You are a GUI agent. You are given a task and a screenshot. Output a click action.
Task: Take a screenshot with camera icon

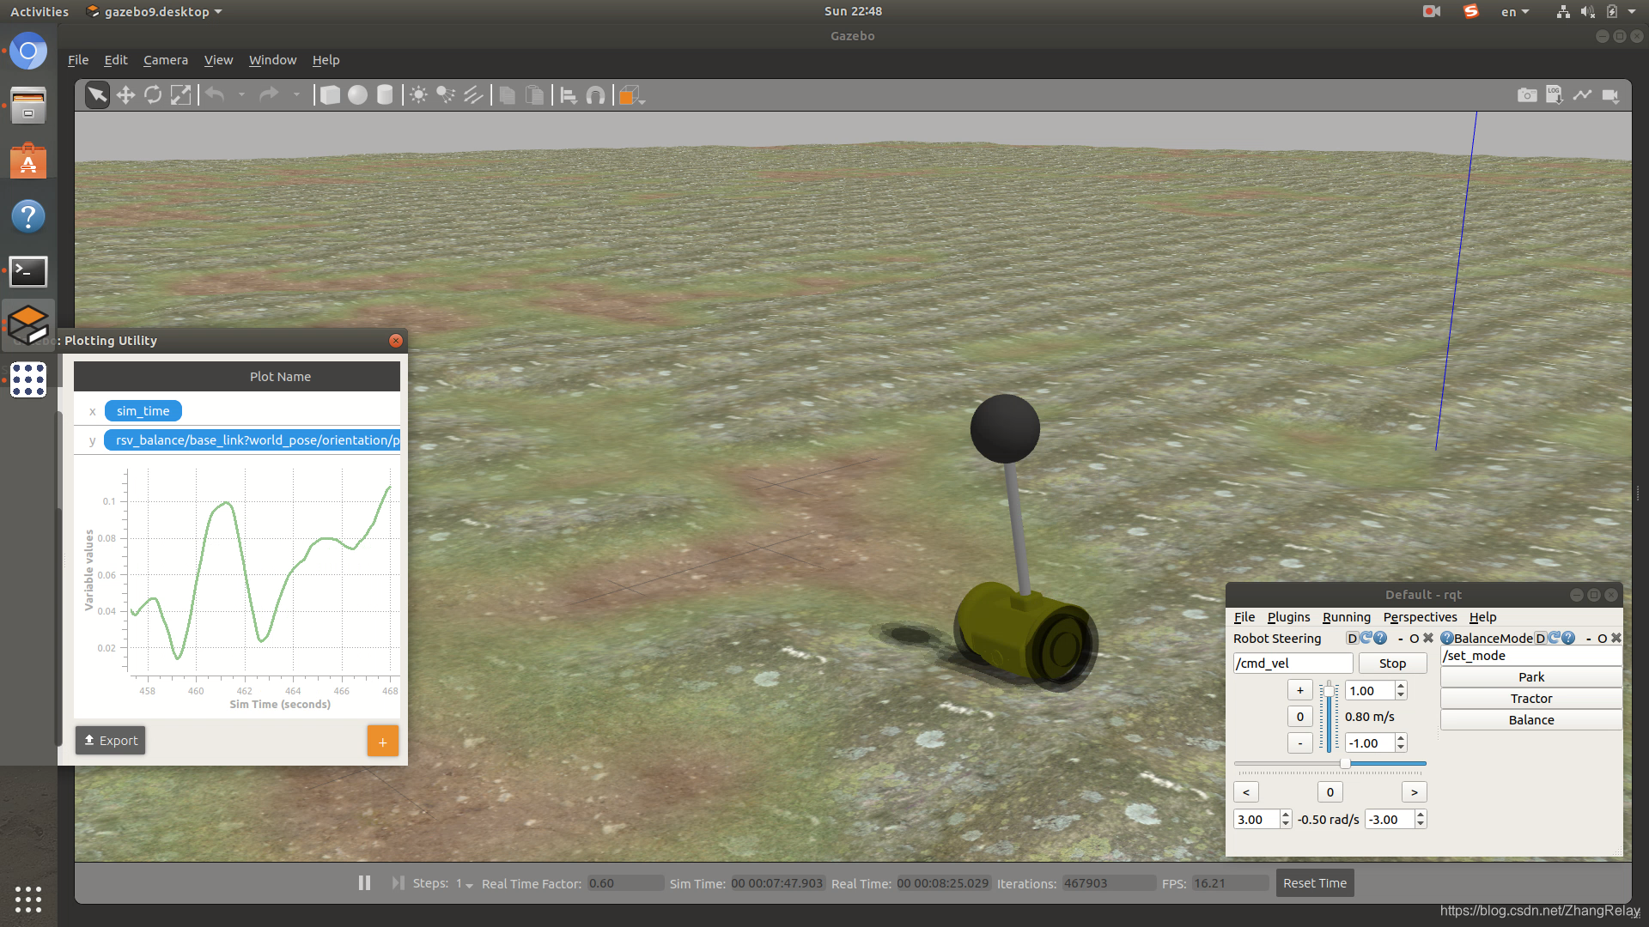point(1527,95)
